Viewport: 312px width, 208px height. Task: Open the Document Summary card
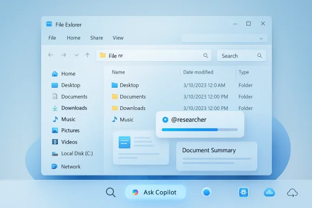217,156
